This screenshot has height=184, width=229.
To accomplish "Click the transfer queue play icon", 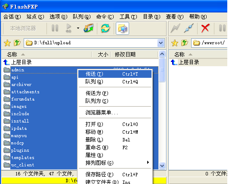I will point(68,28).
